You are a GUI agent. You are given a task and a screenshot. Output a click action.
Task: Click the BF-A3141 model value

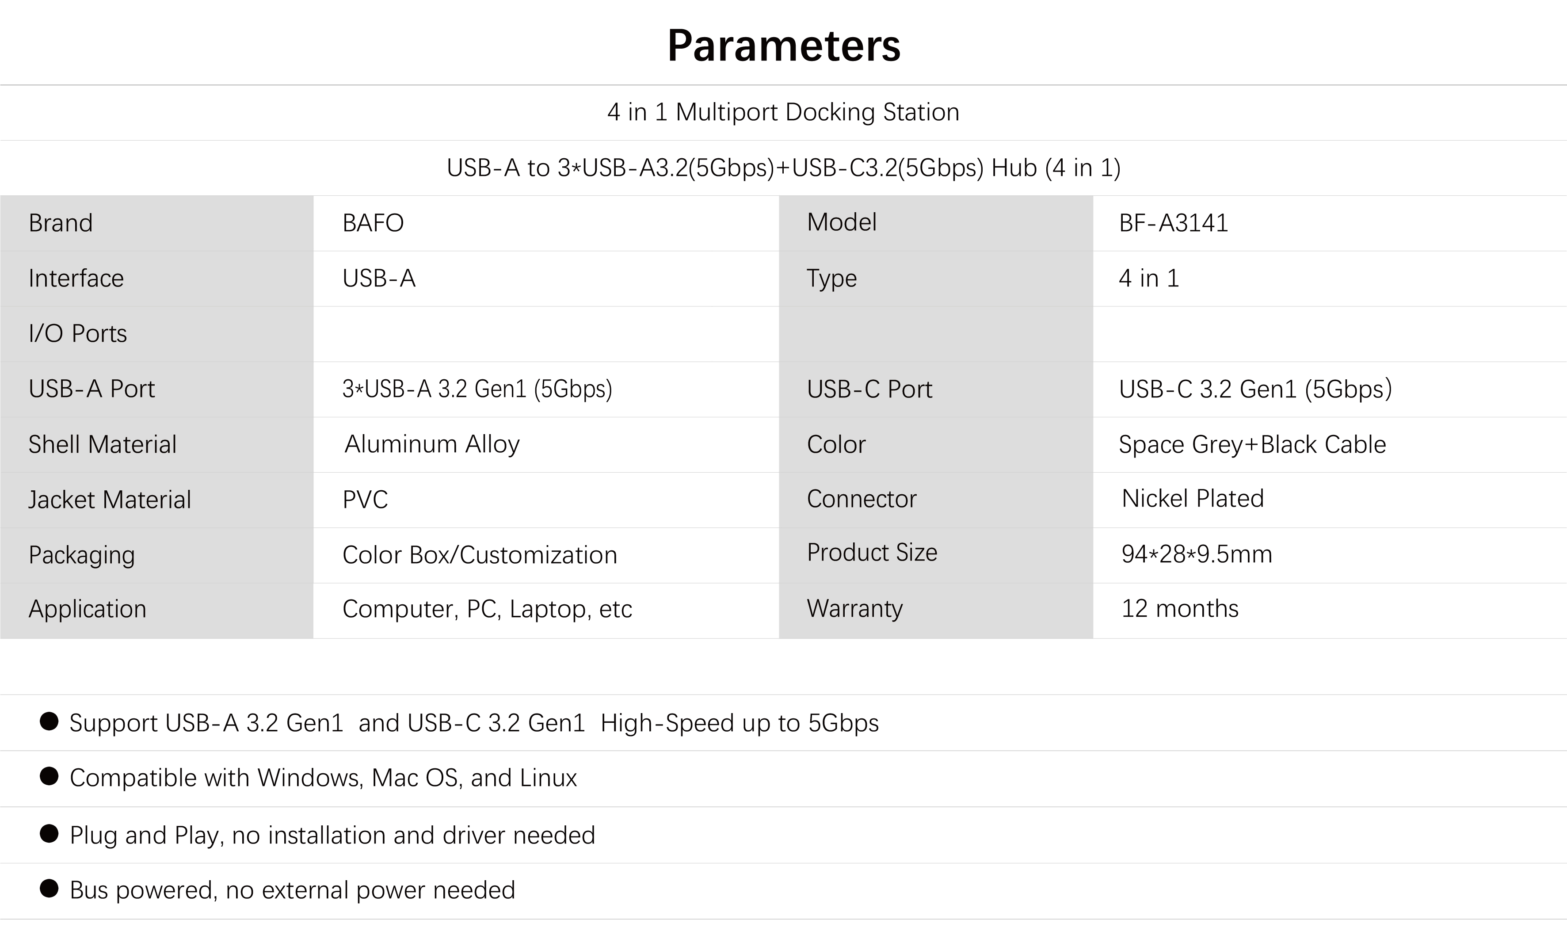coord(1174,223)
